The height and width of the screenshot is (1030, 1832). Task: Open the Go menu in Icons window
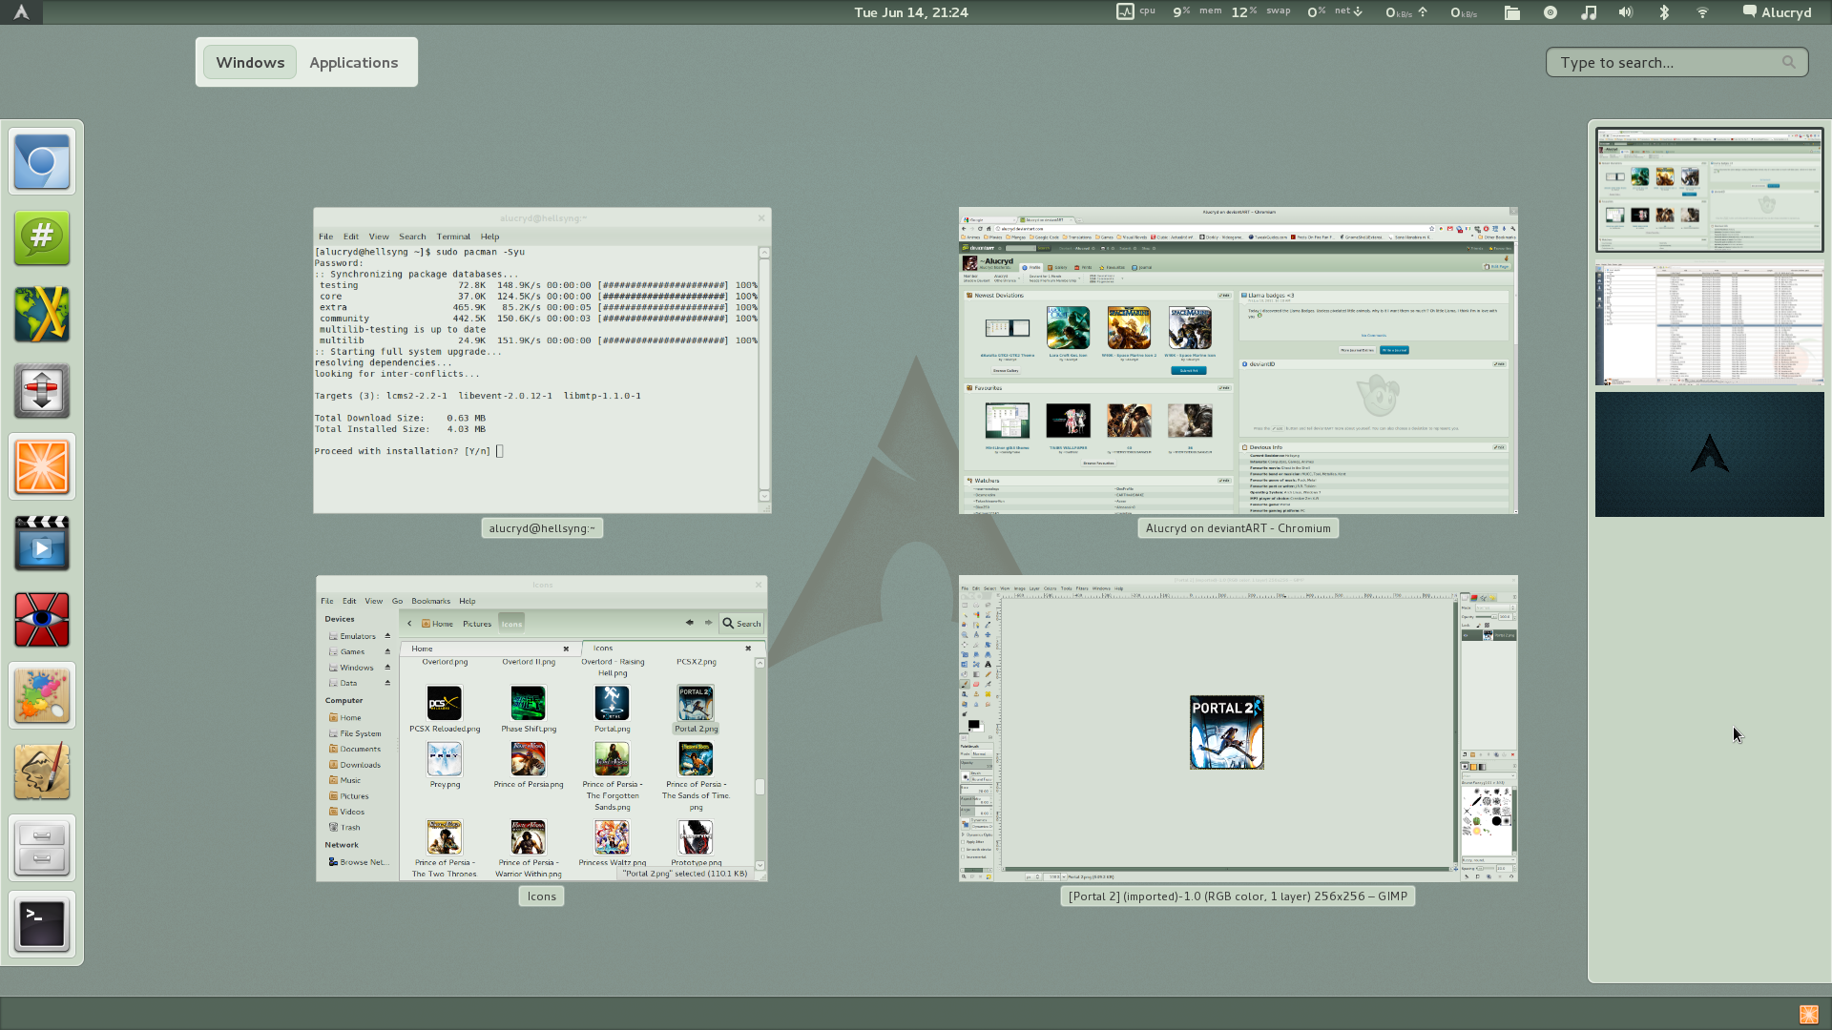(397, 601)
